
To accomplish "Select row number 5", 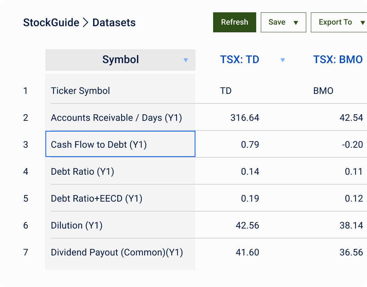I will pos(25,199).
